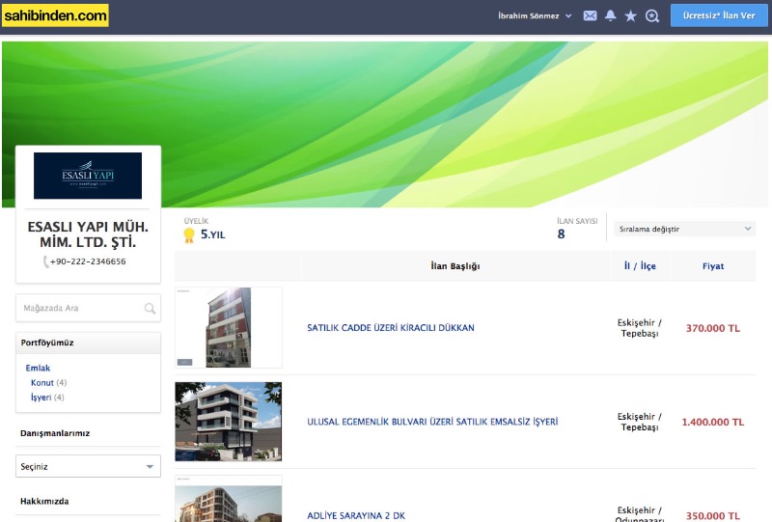Open the notifications bell icon
Image resolution: width=772 pixels, height=522 pixels.
tap(611, 15)
